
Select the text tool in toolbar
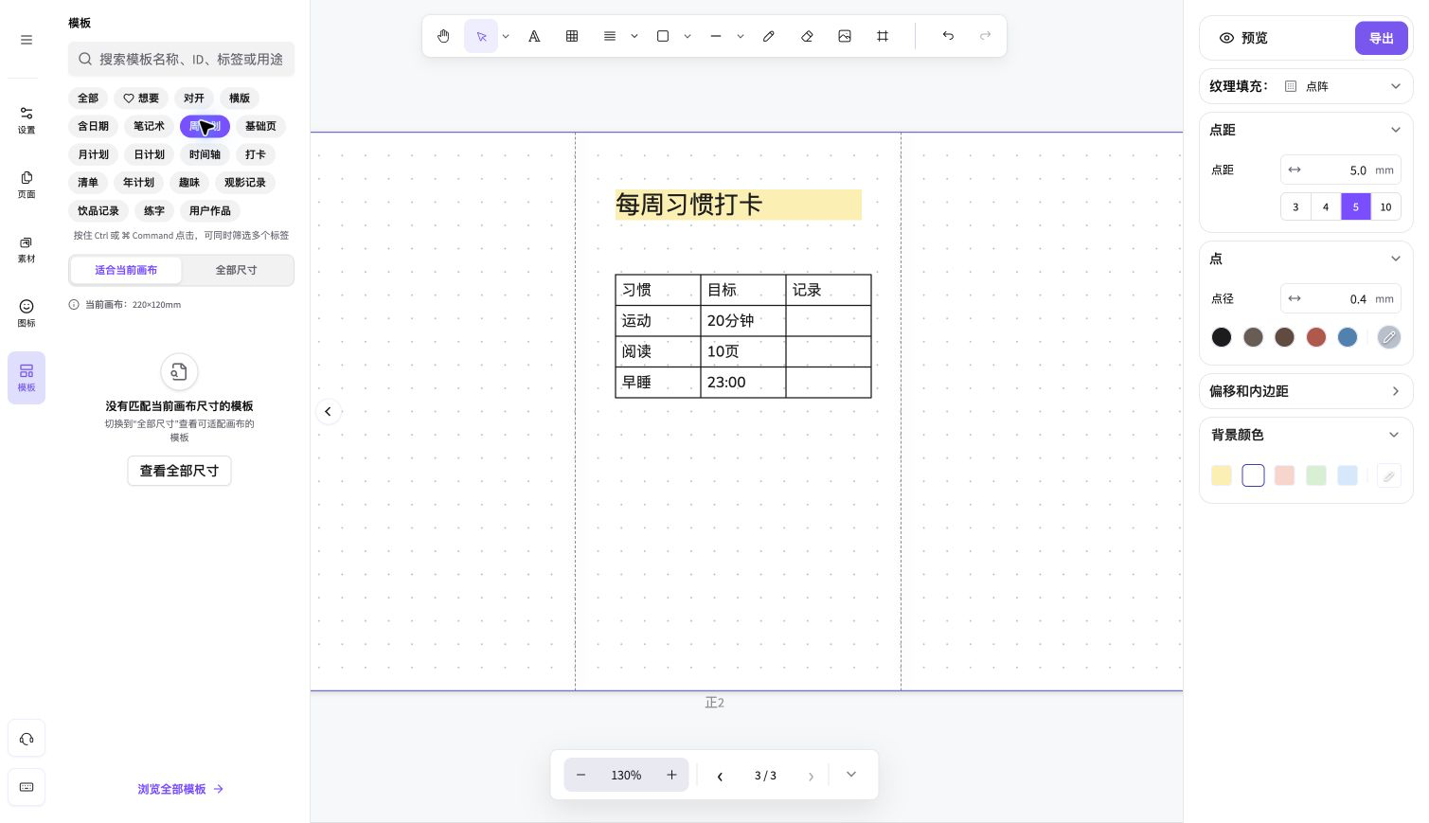(534, 36)
